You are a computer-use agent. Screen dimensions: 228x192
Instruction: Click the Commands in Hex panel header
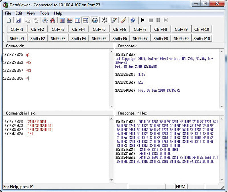[58, 113]
